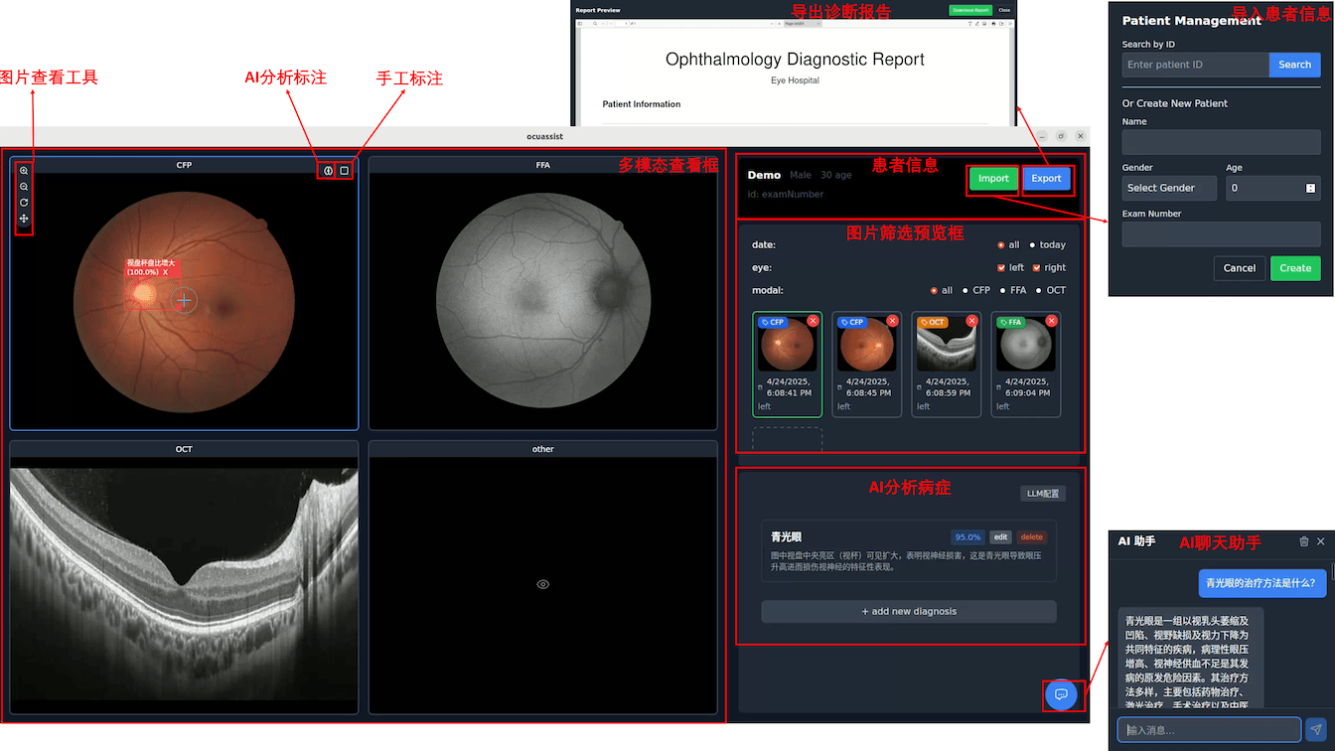Select the 'today' date filter radio
The image size is (1335, 751).
point(1032,244)
